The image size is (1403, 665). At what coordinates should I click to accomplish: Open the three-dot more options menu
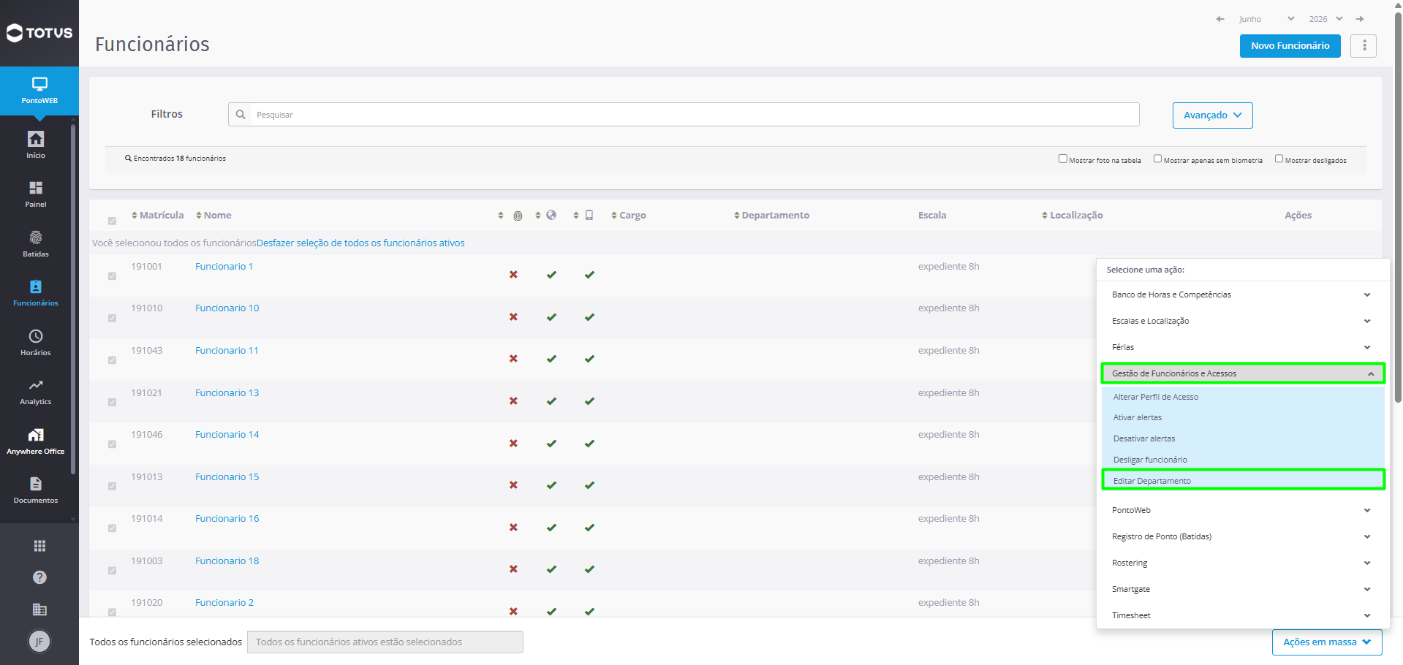point(1364,45)
